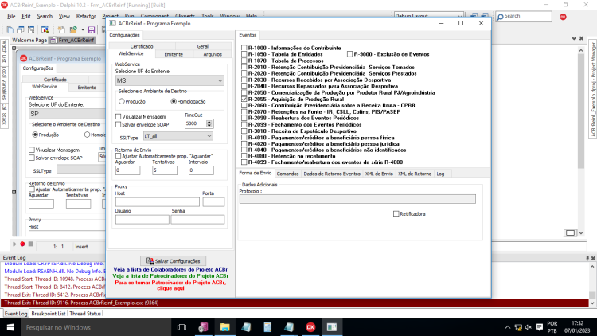The height and width of the screenshot is (336, 597).
Task: Open the tab list chevron at editor right
Action: [x=574, y=38]
